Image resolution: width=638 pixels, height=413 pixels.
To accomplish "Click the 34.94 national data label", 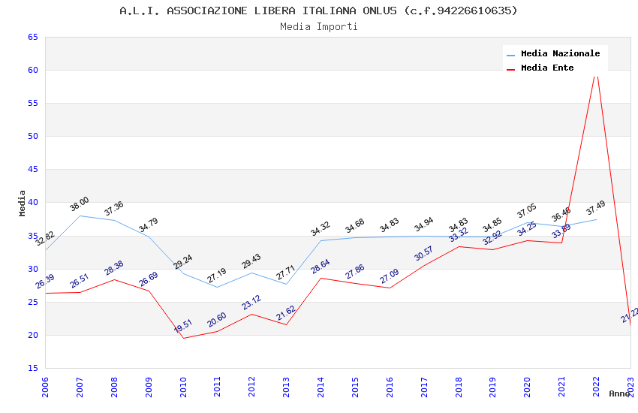I will tap(423, 225).
